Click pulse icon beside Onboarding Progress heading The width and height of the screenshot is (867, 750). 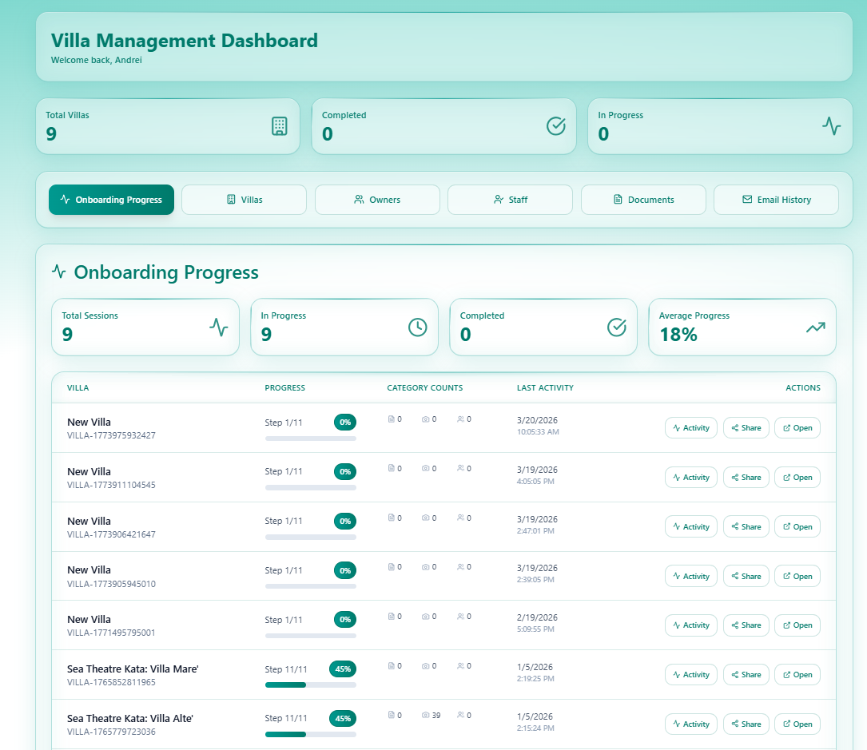(58, 272)
